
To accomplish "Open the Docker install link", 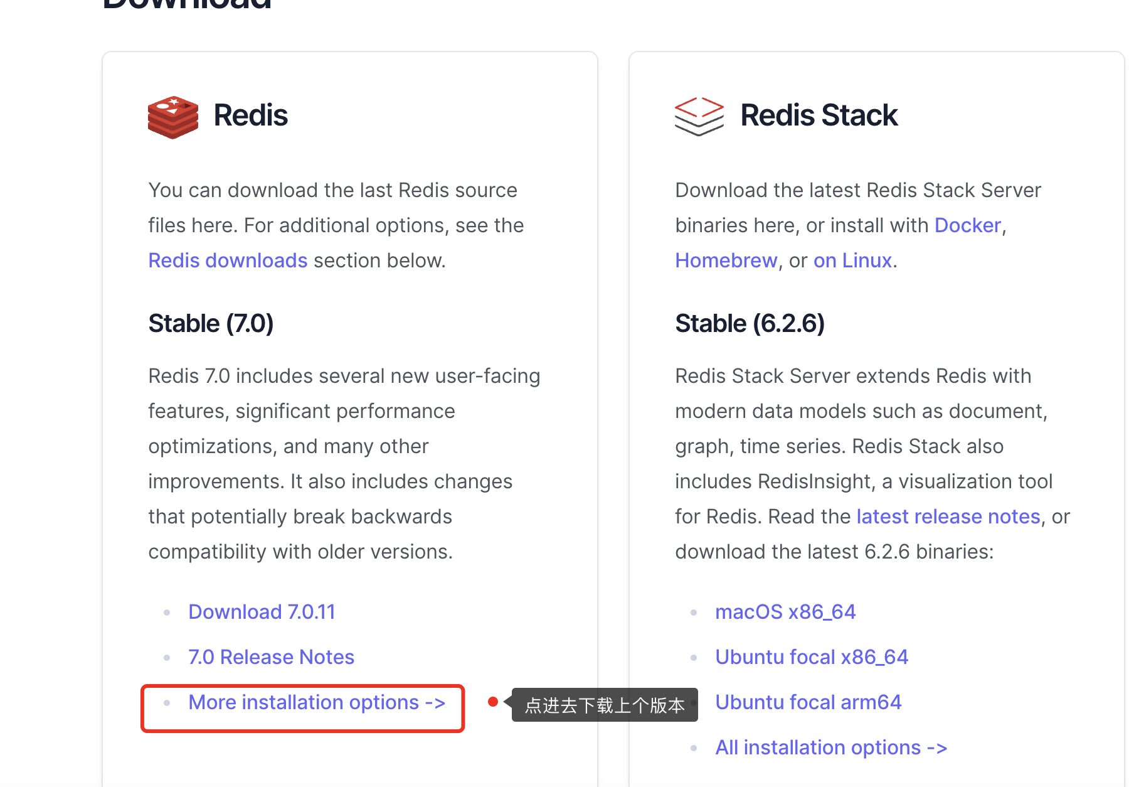I will click(968, 225).
